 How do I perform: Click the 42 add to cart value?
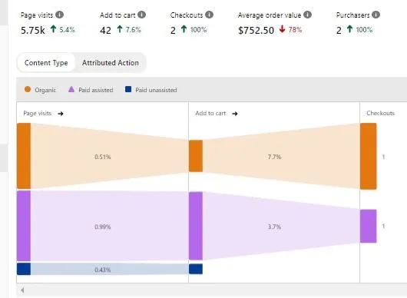click(x=105, y=31)
